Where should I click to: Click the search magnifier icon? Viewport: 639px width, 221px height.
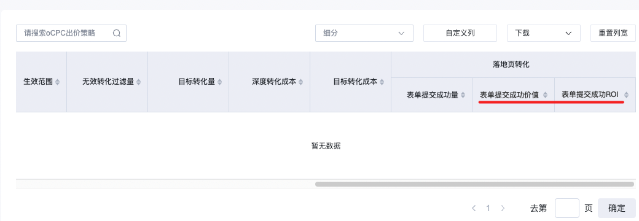pos(117,33)
